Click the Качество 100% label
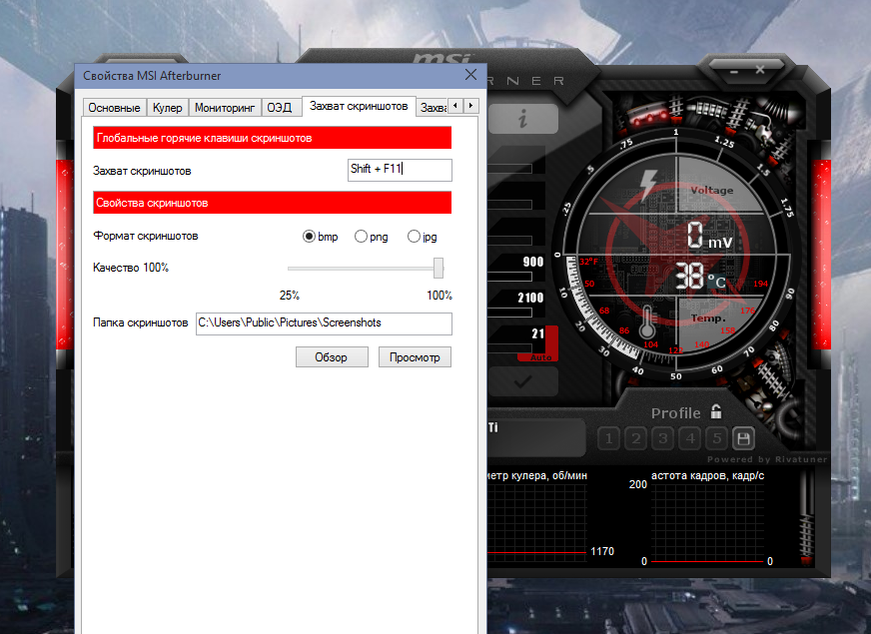This screenshot has width=871, height=634. point(131,268)
